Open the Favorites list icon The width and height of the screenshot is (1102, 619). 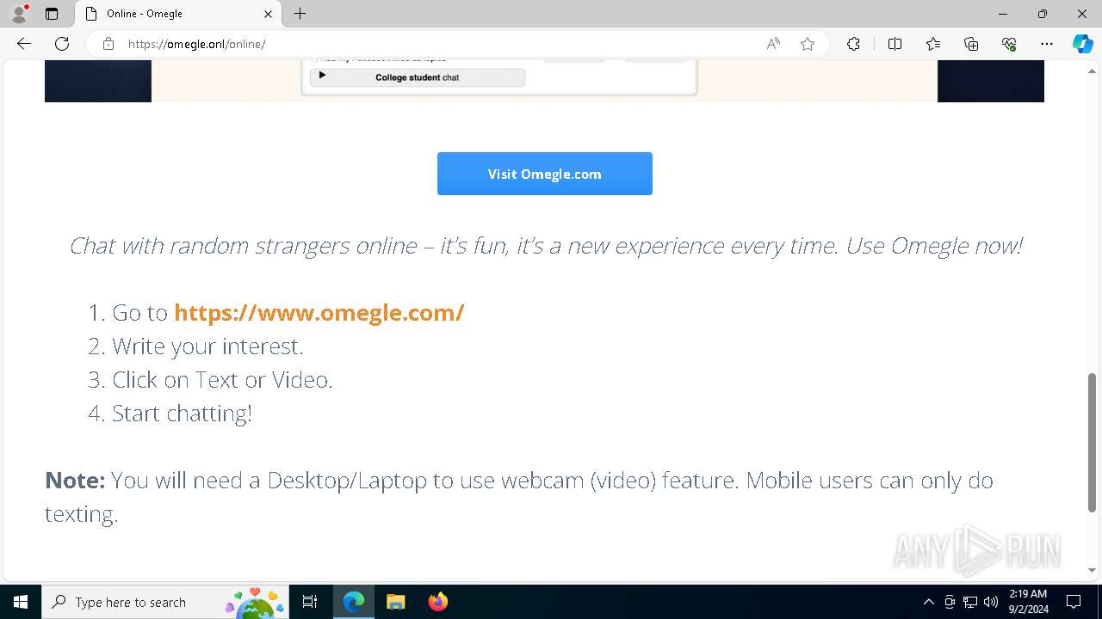(x=933, y=44)
